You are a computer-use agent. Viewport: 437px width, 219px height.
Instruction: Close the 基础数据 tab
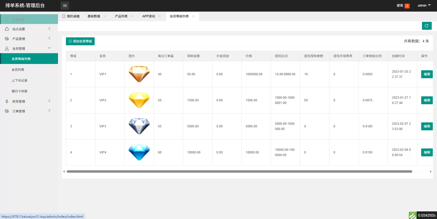(105, 16)
